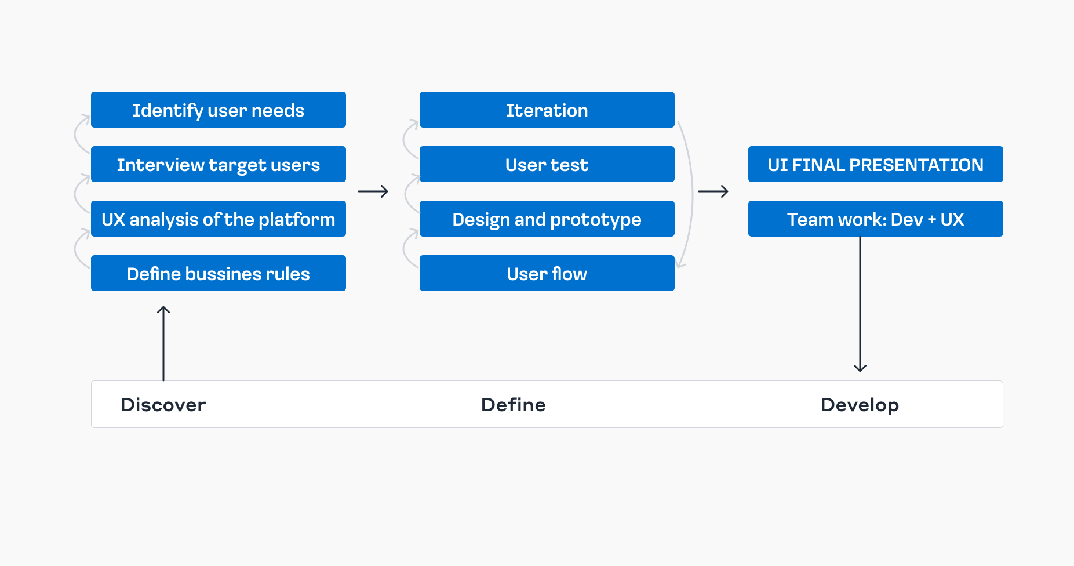This screenshot has width=1074, height=566.
Task: Click the arrow connecting Discover to Define
Action: (373, 191)
